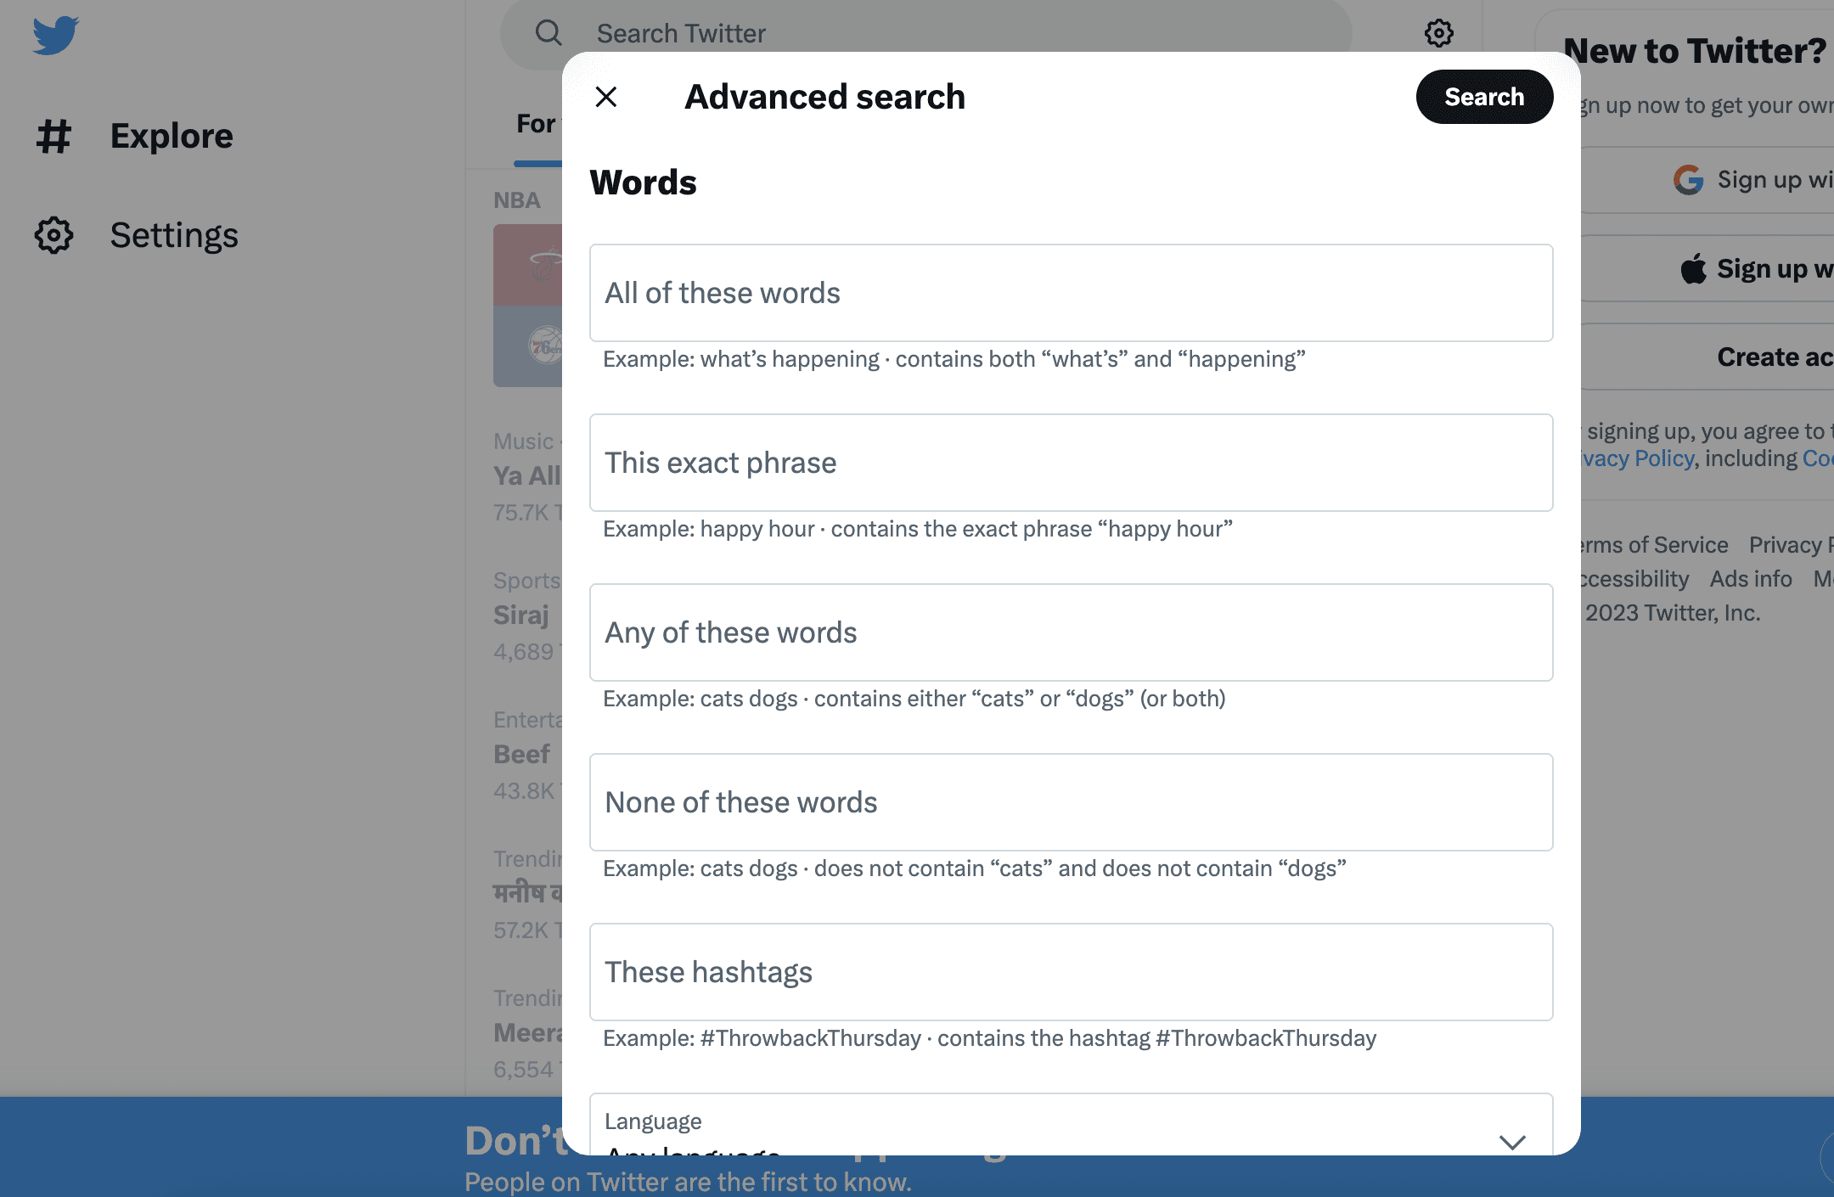
Task: Expand the Language dropdown chevron
Action: click(1512, 1141)
